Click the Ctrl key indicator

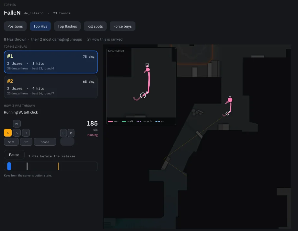point(26,142)
